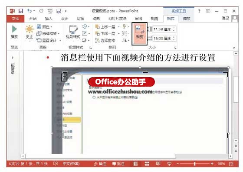Click the Undo arrow icon
The height and width of the screenshot is (172, 243).
click(30, 11)
